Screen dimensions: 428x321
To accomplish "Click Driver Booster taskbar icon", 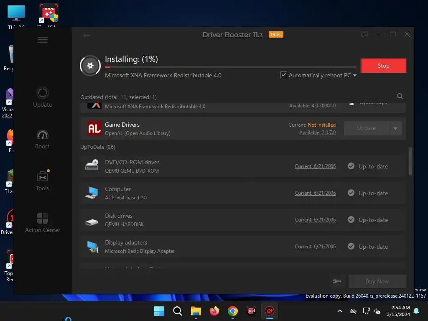I will 270,311.
